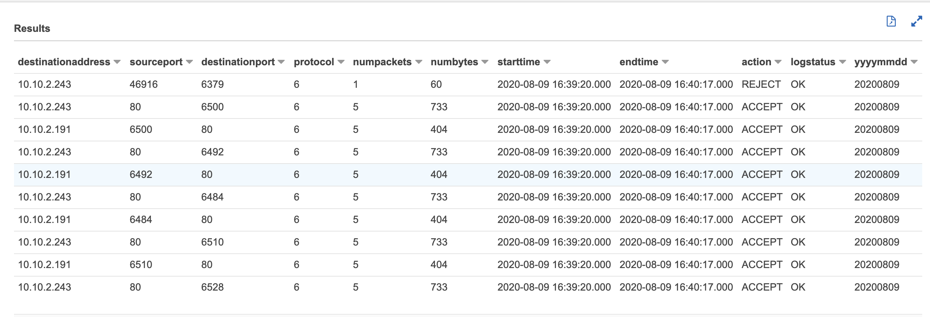
Task: Click starttime in the REJECT row
Action: [x=554, y=84]
